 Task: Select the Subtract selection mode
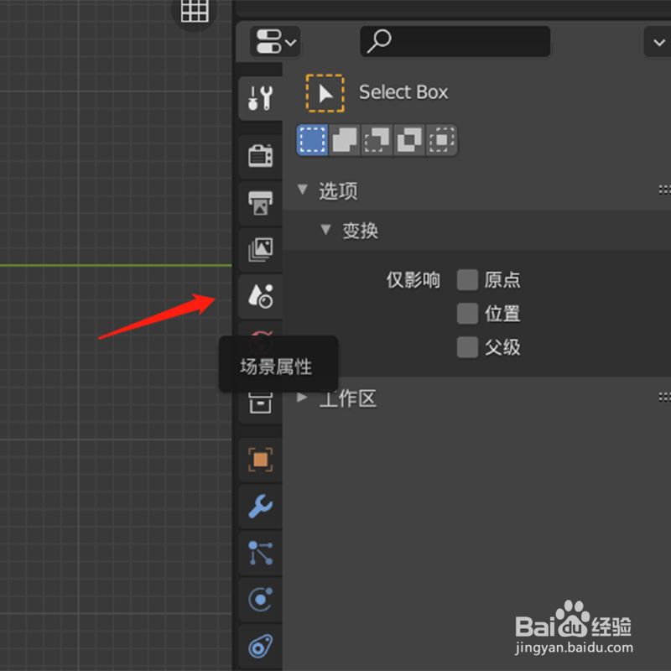tap(377, 140)
